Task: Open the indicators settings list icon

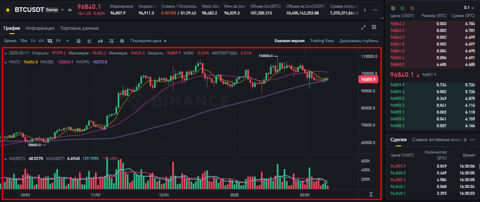Action: (x=111, y=41)
